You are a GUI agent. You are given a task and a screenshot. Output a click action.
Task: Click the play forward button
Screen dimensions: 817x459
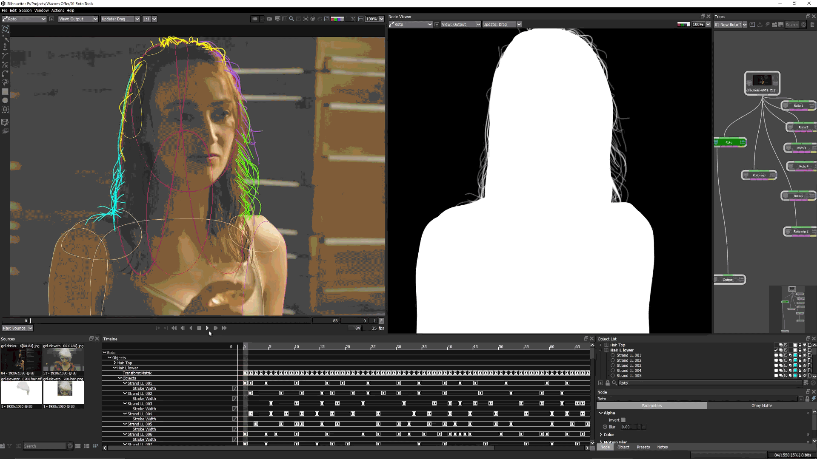(x=207, y=328)
